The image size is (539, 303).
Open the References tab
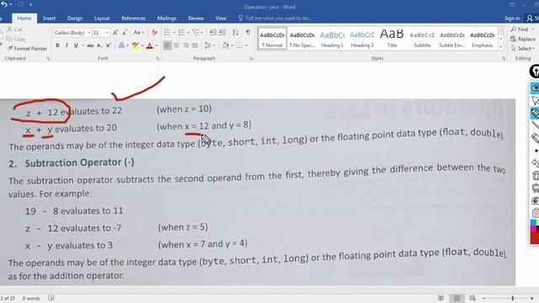[133, 19]
